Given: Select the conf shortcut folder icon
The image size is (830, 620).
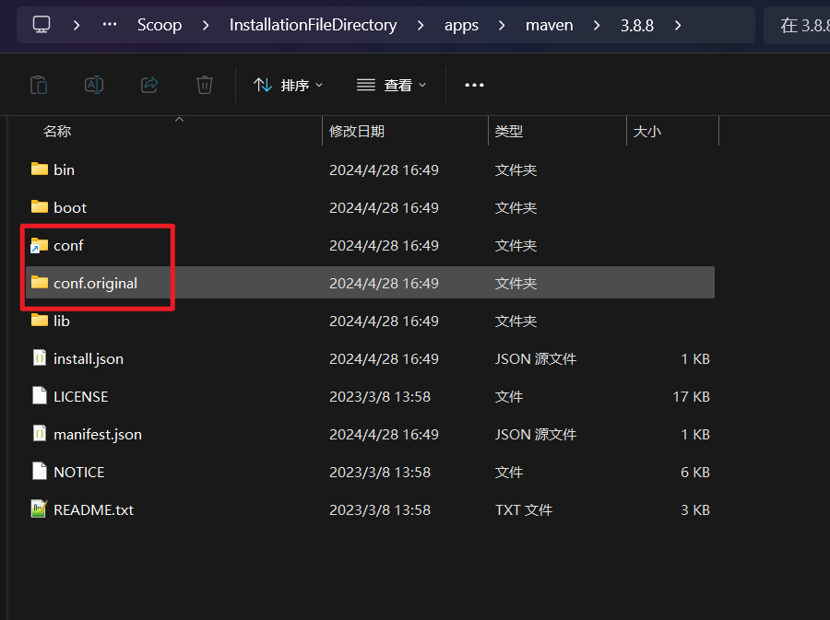Looking at the screenshot, I should tap(39, 245).
